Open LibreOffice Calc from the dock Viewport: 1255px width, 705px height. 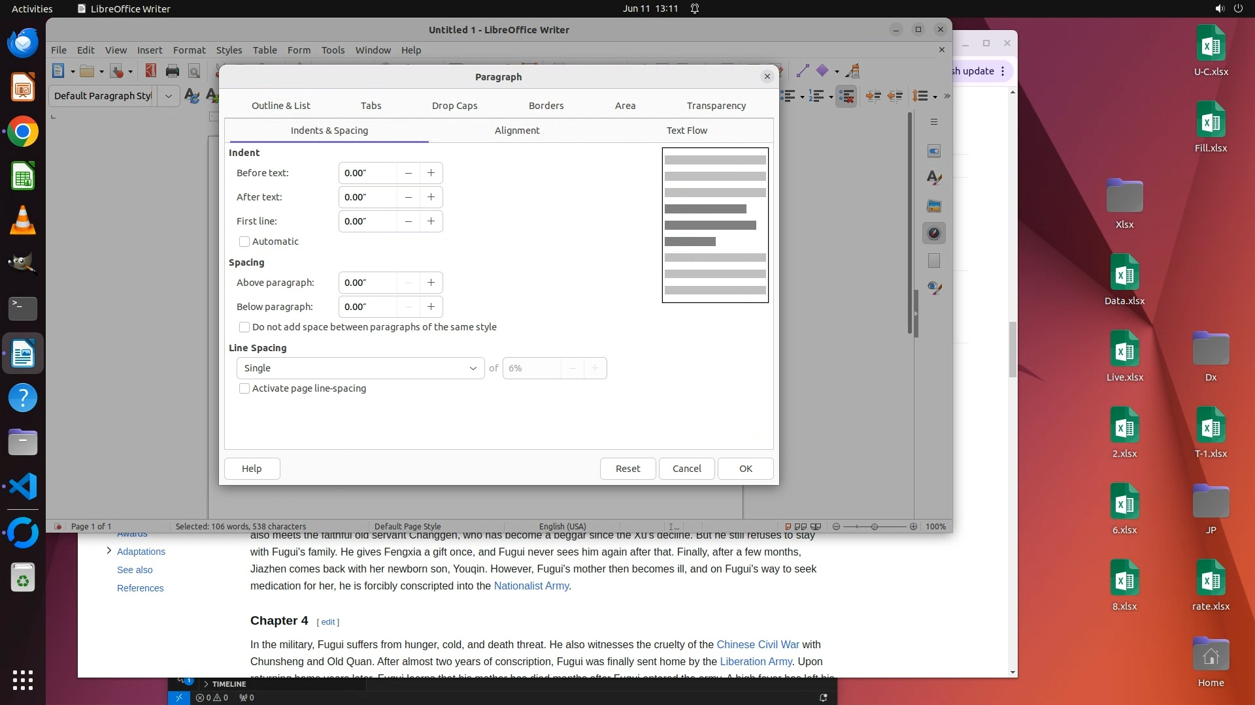(23, 177)
